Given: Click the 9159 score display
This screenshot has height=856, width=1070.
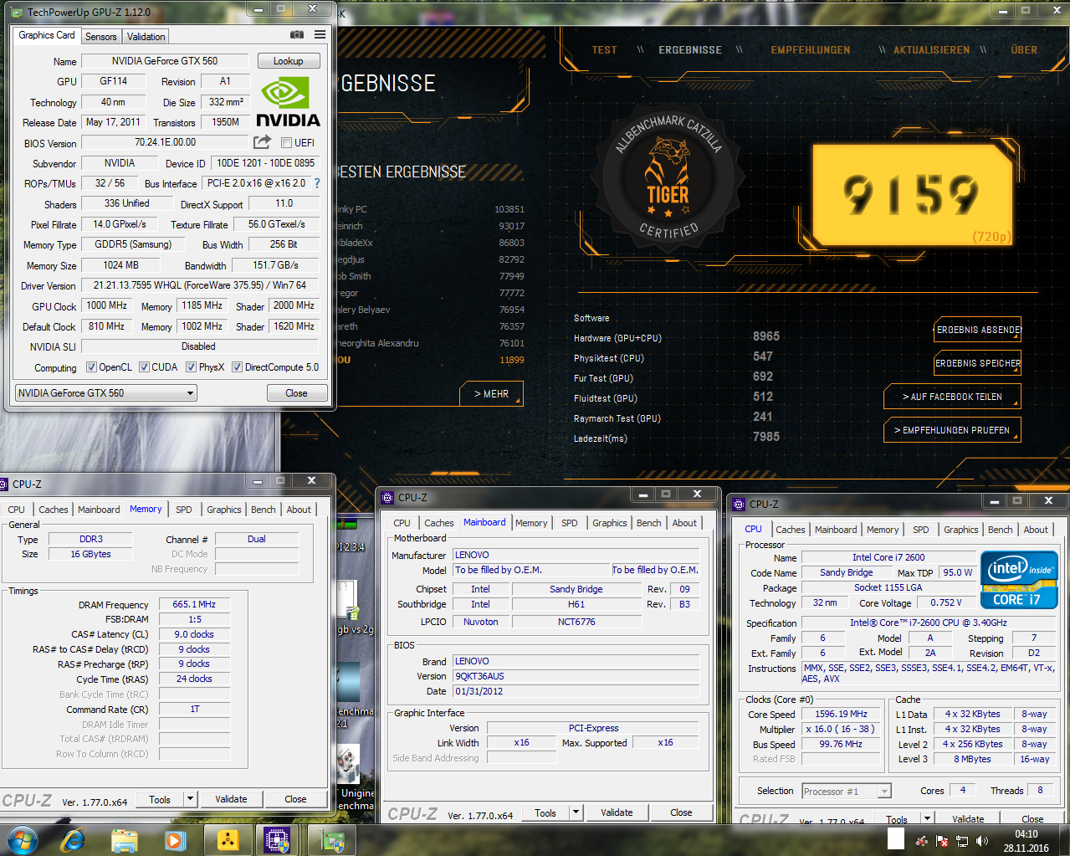Looking at the screenshot, I should pyautogui.click(x=912, y=194).
